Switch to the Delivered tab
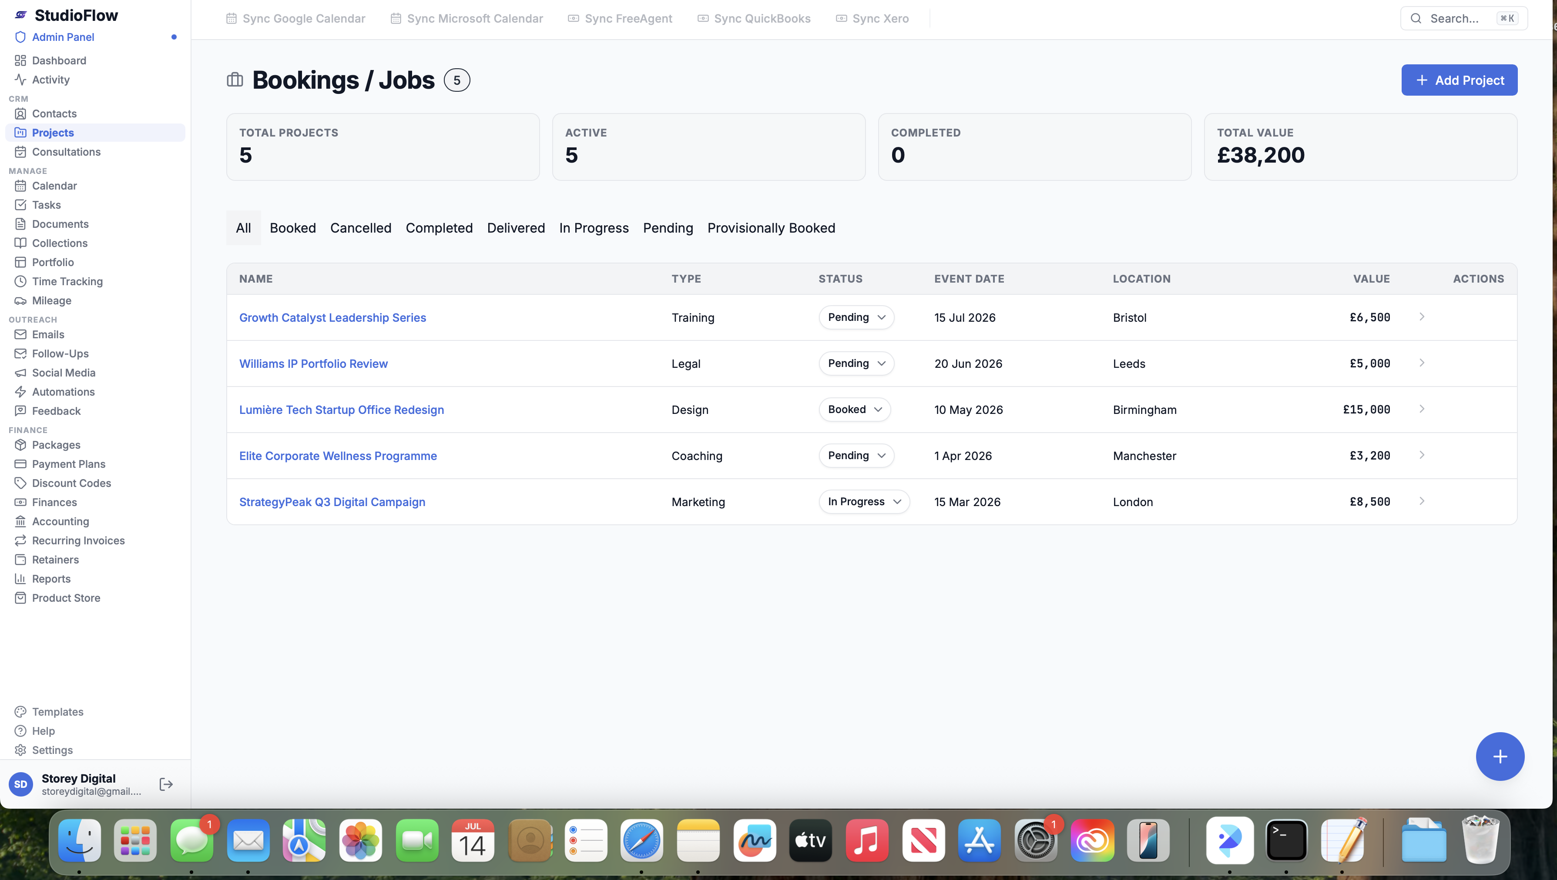The height and width of the screenshot is (880, 1557). pos(516,228)
